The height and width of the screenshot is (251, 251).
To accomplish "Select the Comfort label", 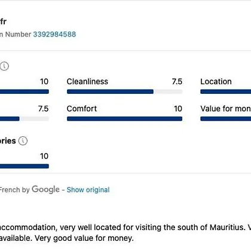I will pyautogui.click(x=82, y=109).
